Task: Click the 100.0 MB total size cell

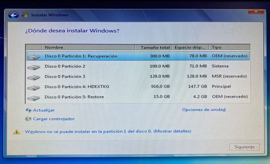Action: click(x=160, y=66)
